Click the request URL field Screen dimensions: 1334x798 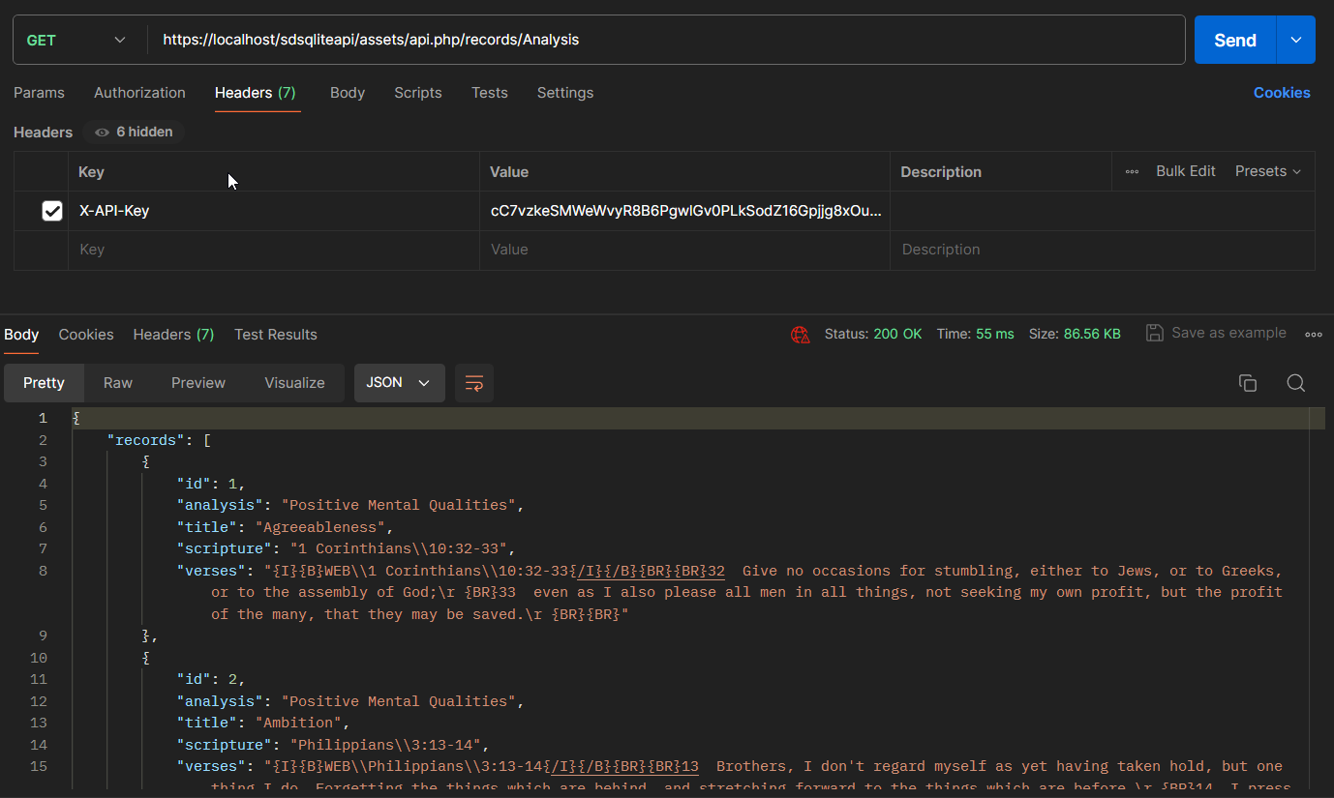point(668,40)
